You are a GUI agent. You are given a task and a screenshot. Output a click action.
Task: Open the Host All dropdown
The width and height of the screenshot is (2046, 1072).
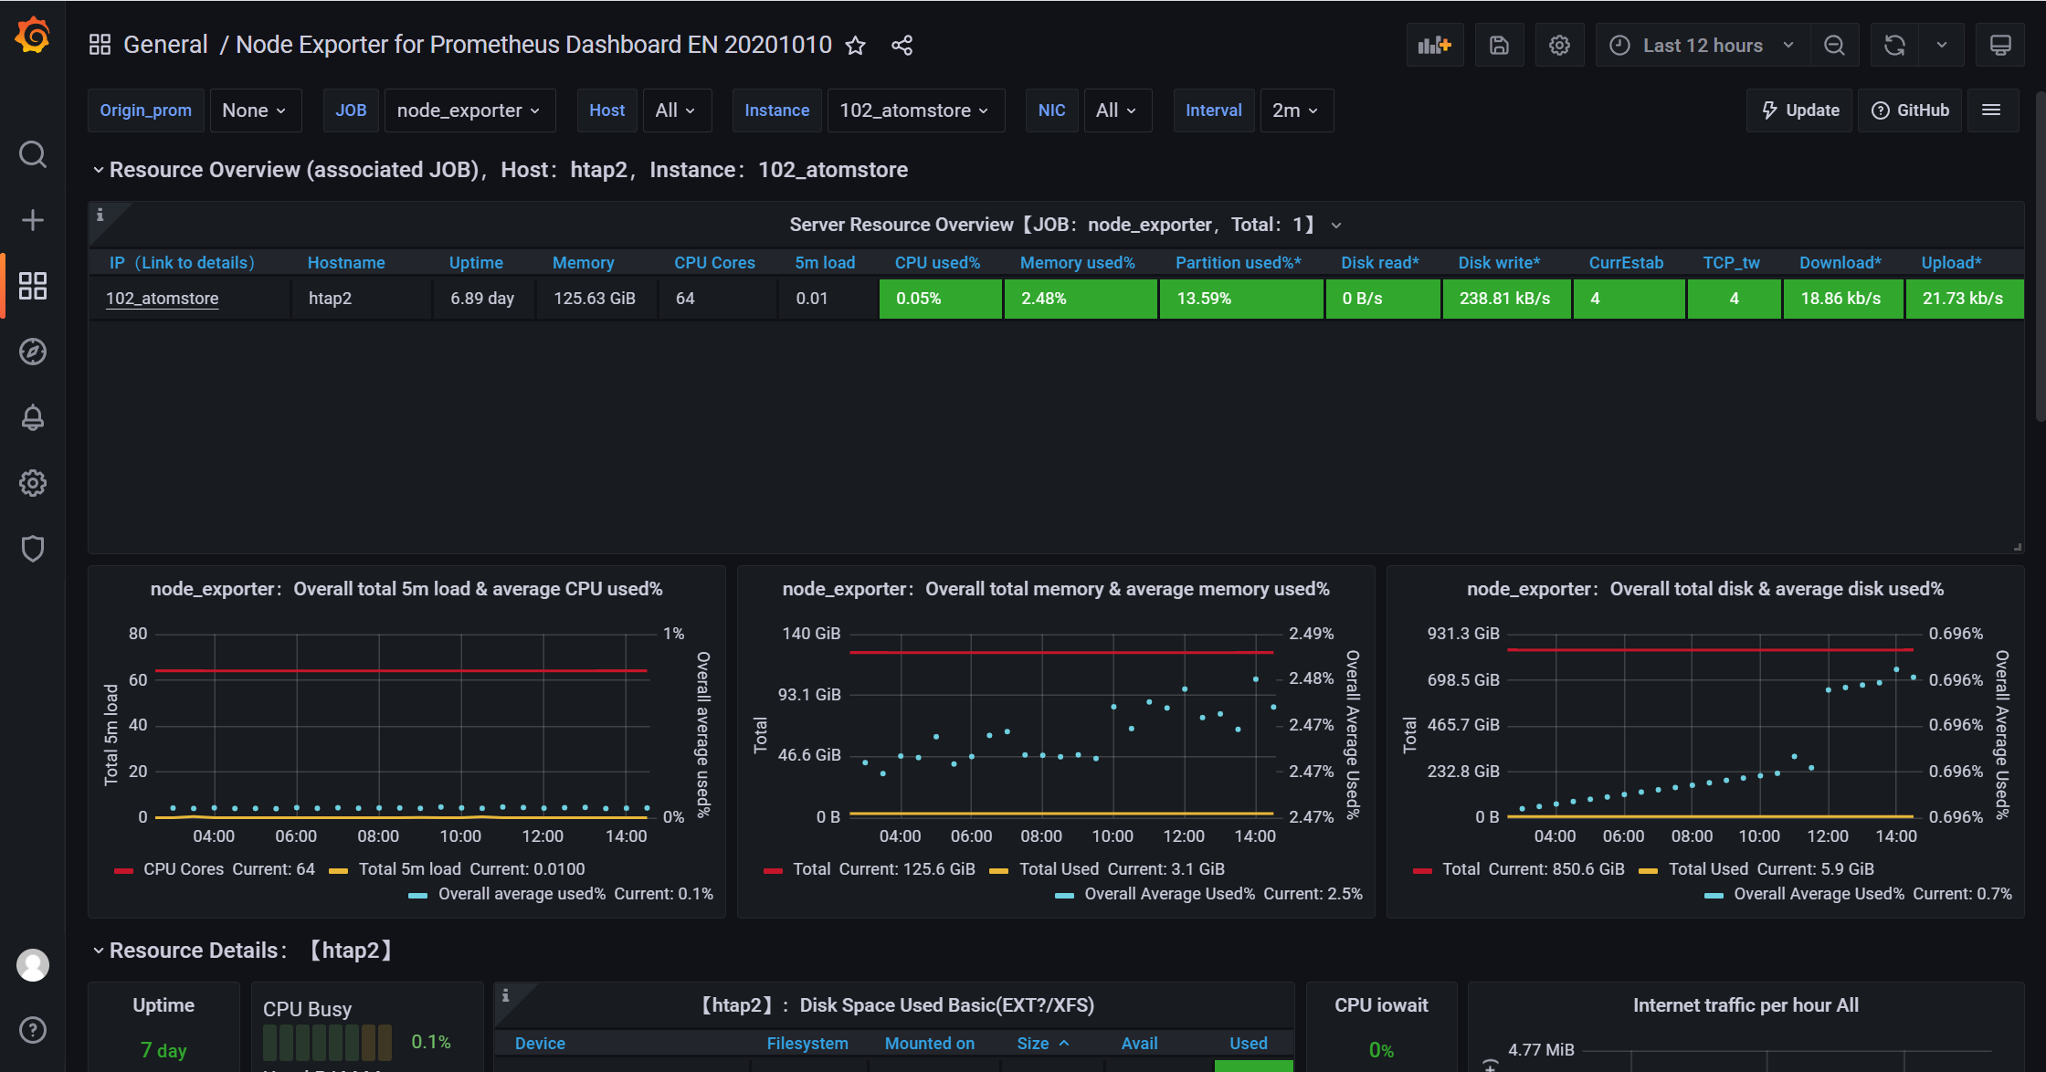click(676, 110)
